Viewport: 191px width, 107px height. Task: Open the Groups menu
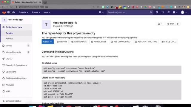[x=36, y=12]
